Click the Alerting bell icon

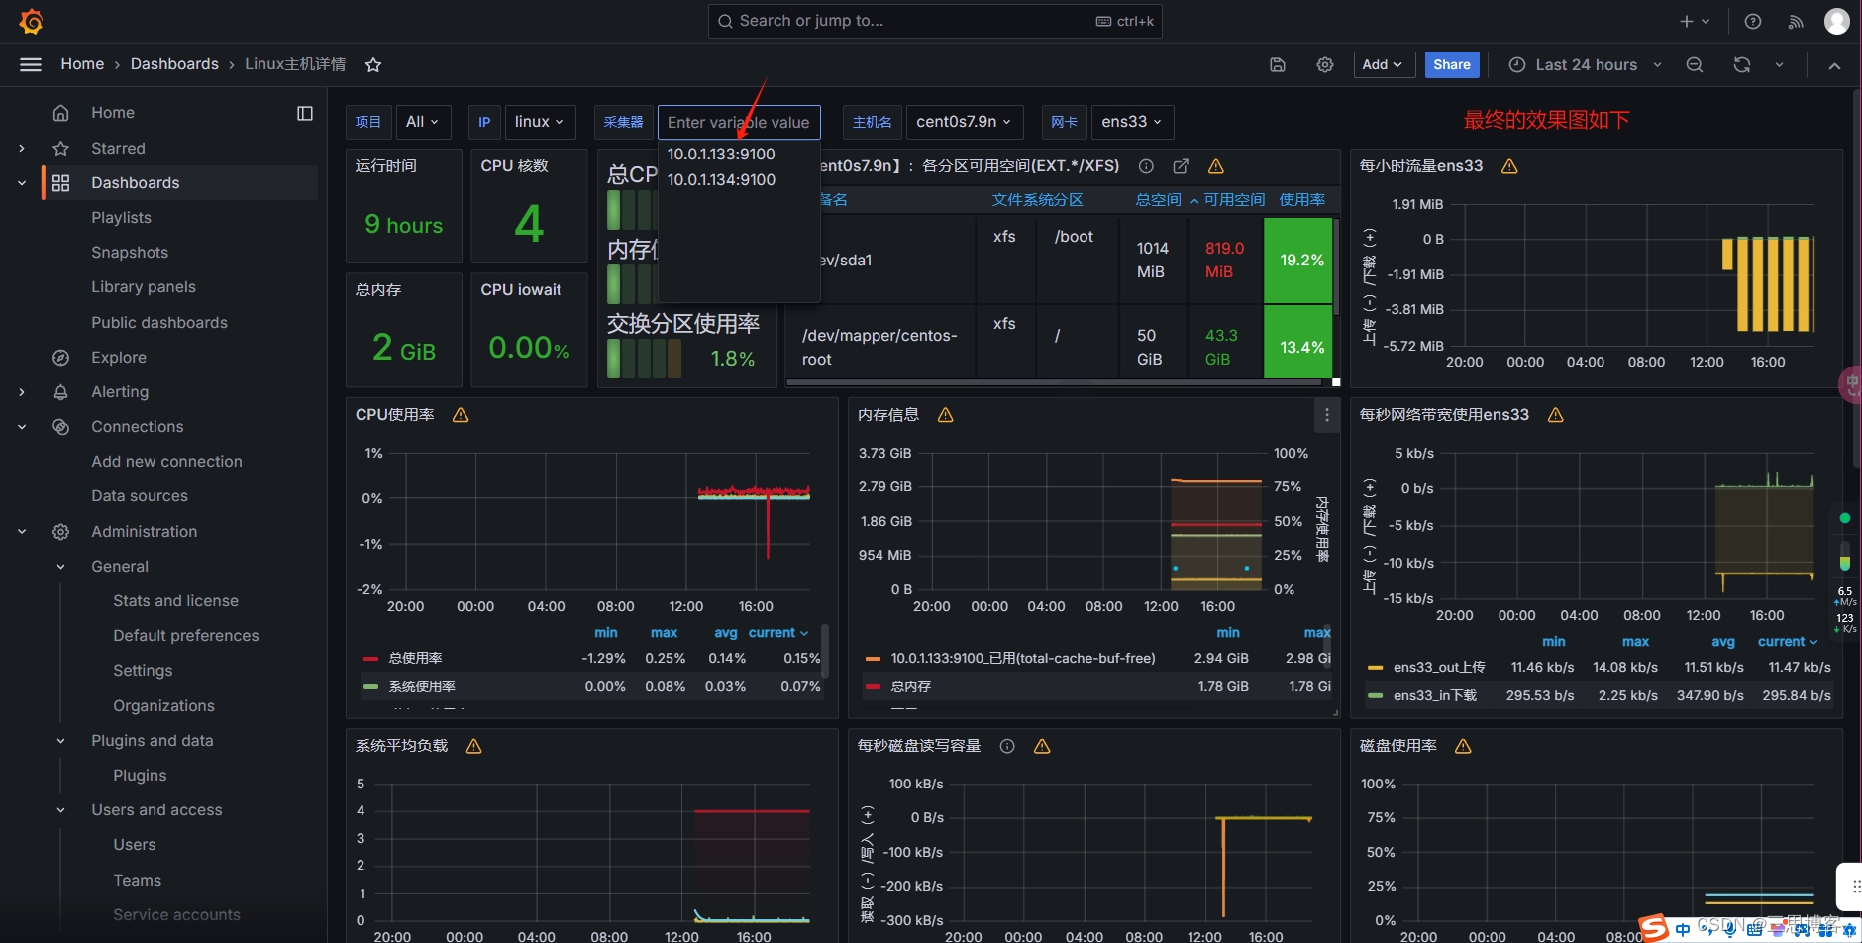point(60,392)
